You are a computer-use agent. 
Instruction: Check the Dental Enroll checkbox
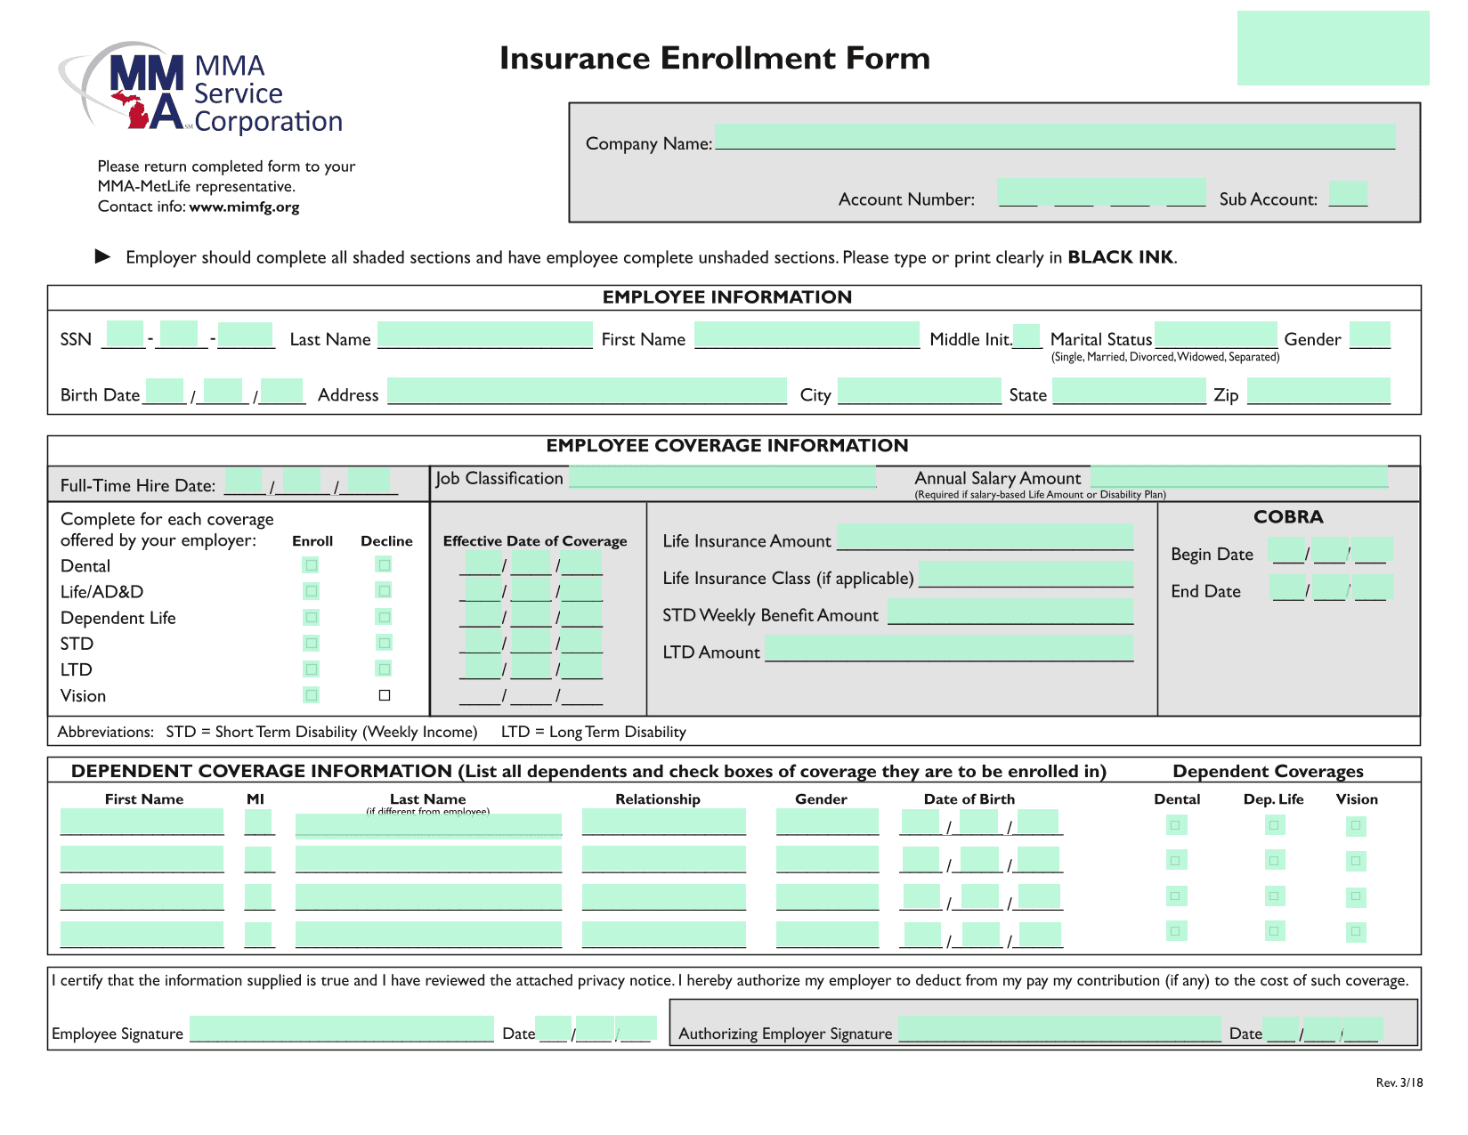pos(311,565)
